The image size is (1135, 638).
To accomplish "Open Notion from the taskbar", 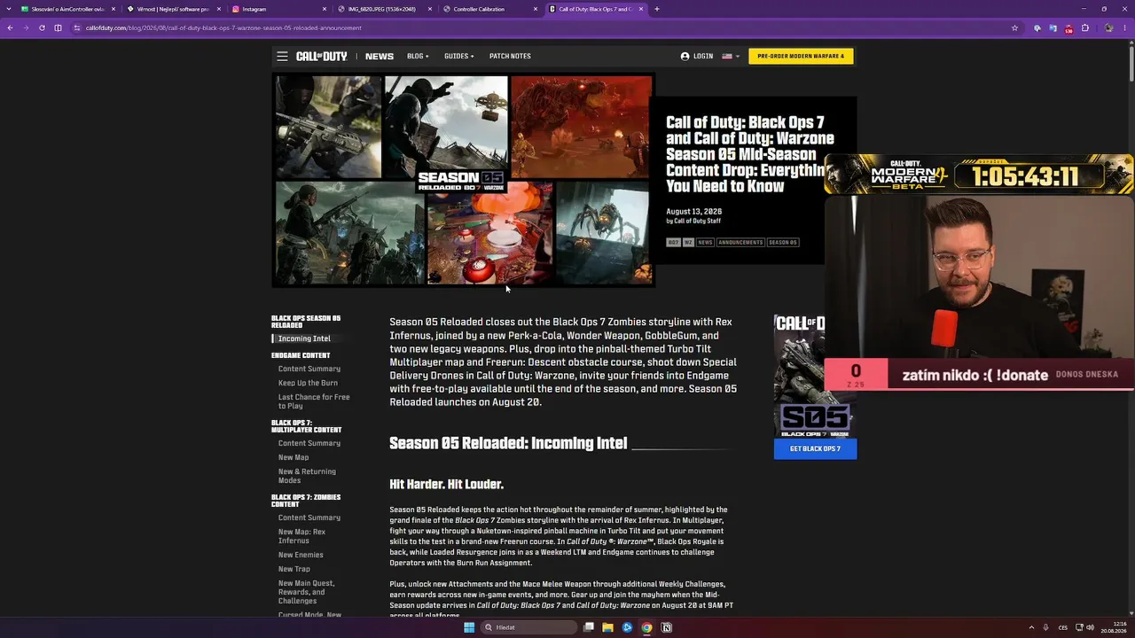I will [x=666, y=627].
